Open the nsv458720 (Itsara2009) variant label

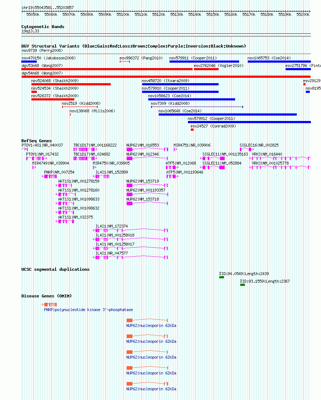166,81
